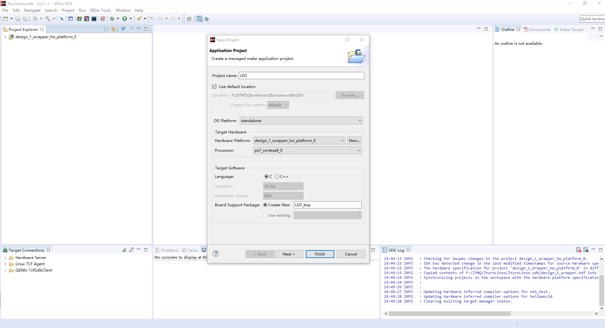Open the Help menu

pyautogui.click(x=139, y=10)
